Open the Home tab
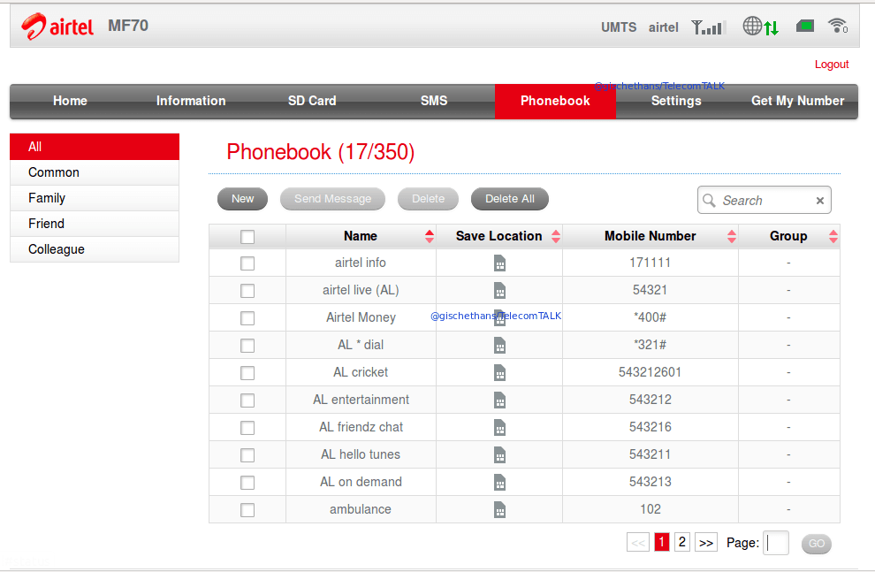 click(x=71, y=101)
